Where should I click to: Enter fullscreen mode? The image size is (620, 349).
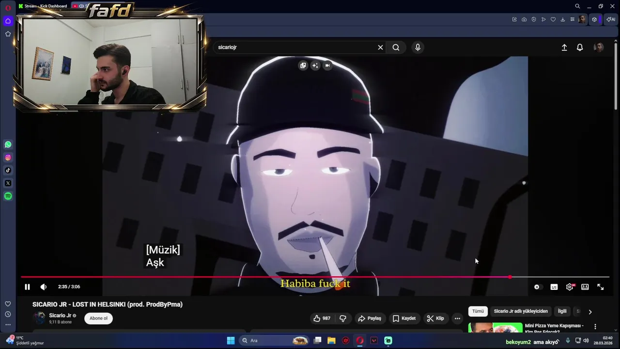point(601,287)
